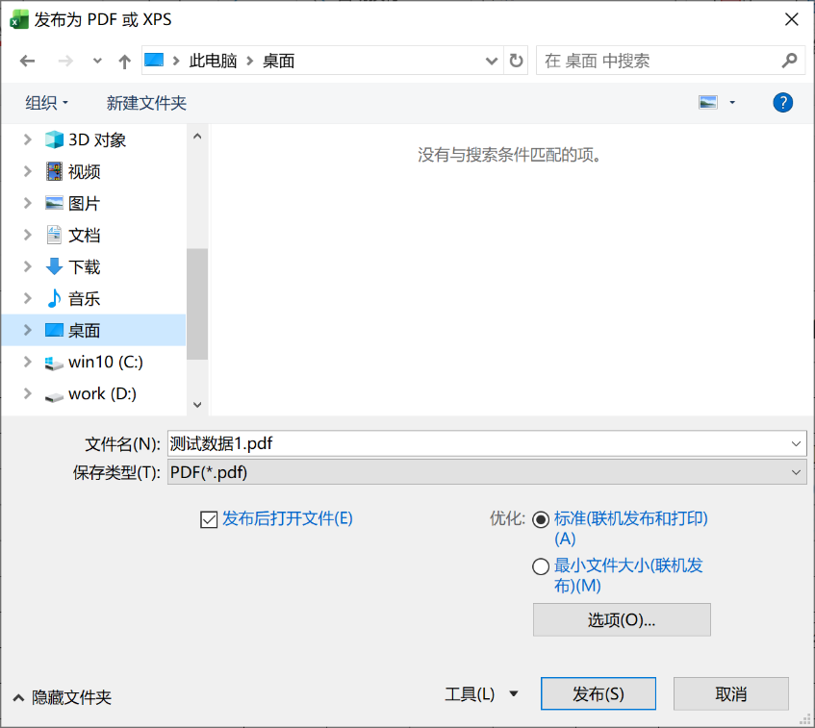Image resolution: width=815 pixels, height=728 pixels.
Task: Click the up one level arrow
Action: (124, 61)
